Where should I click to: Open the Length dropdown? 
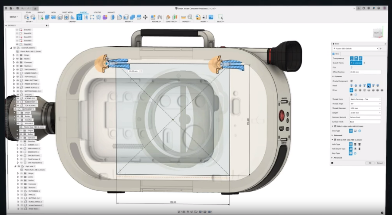point(365,113)
